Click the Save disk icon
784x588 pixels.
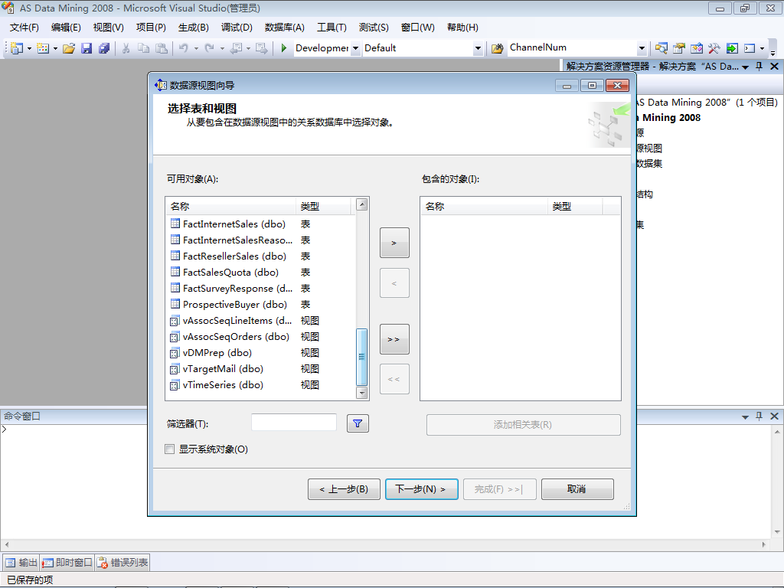point(87,48)
